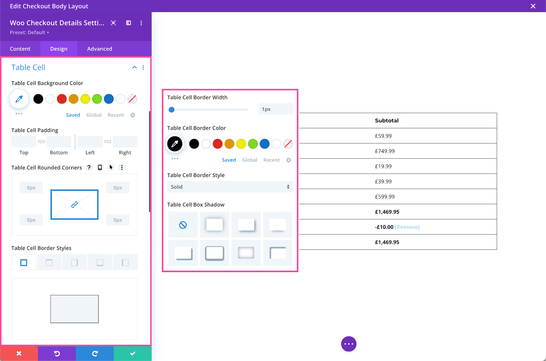
Task: Toggle hover state editing for rounded corners
Action: [x=111, y=167]
